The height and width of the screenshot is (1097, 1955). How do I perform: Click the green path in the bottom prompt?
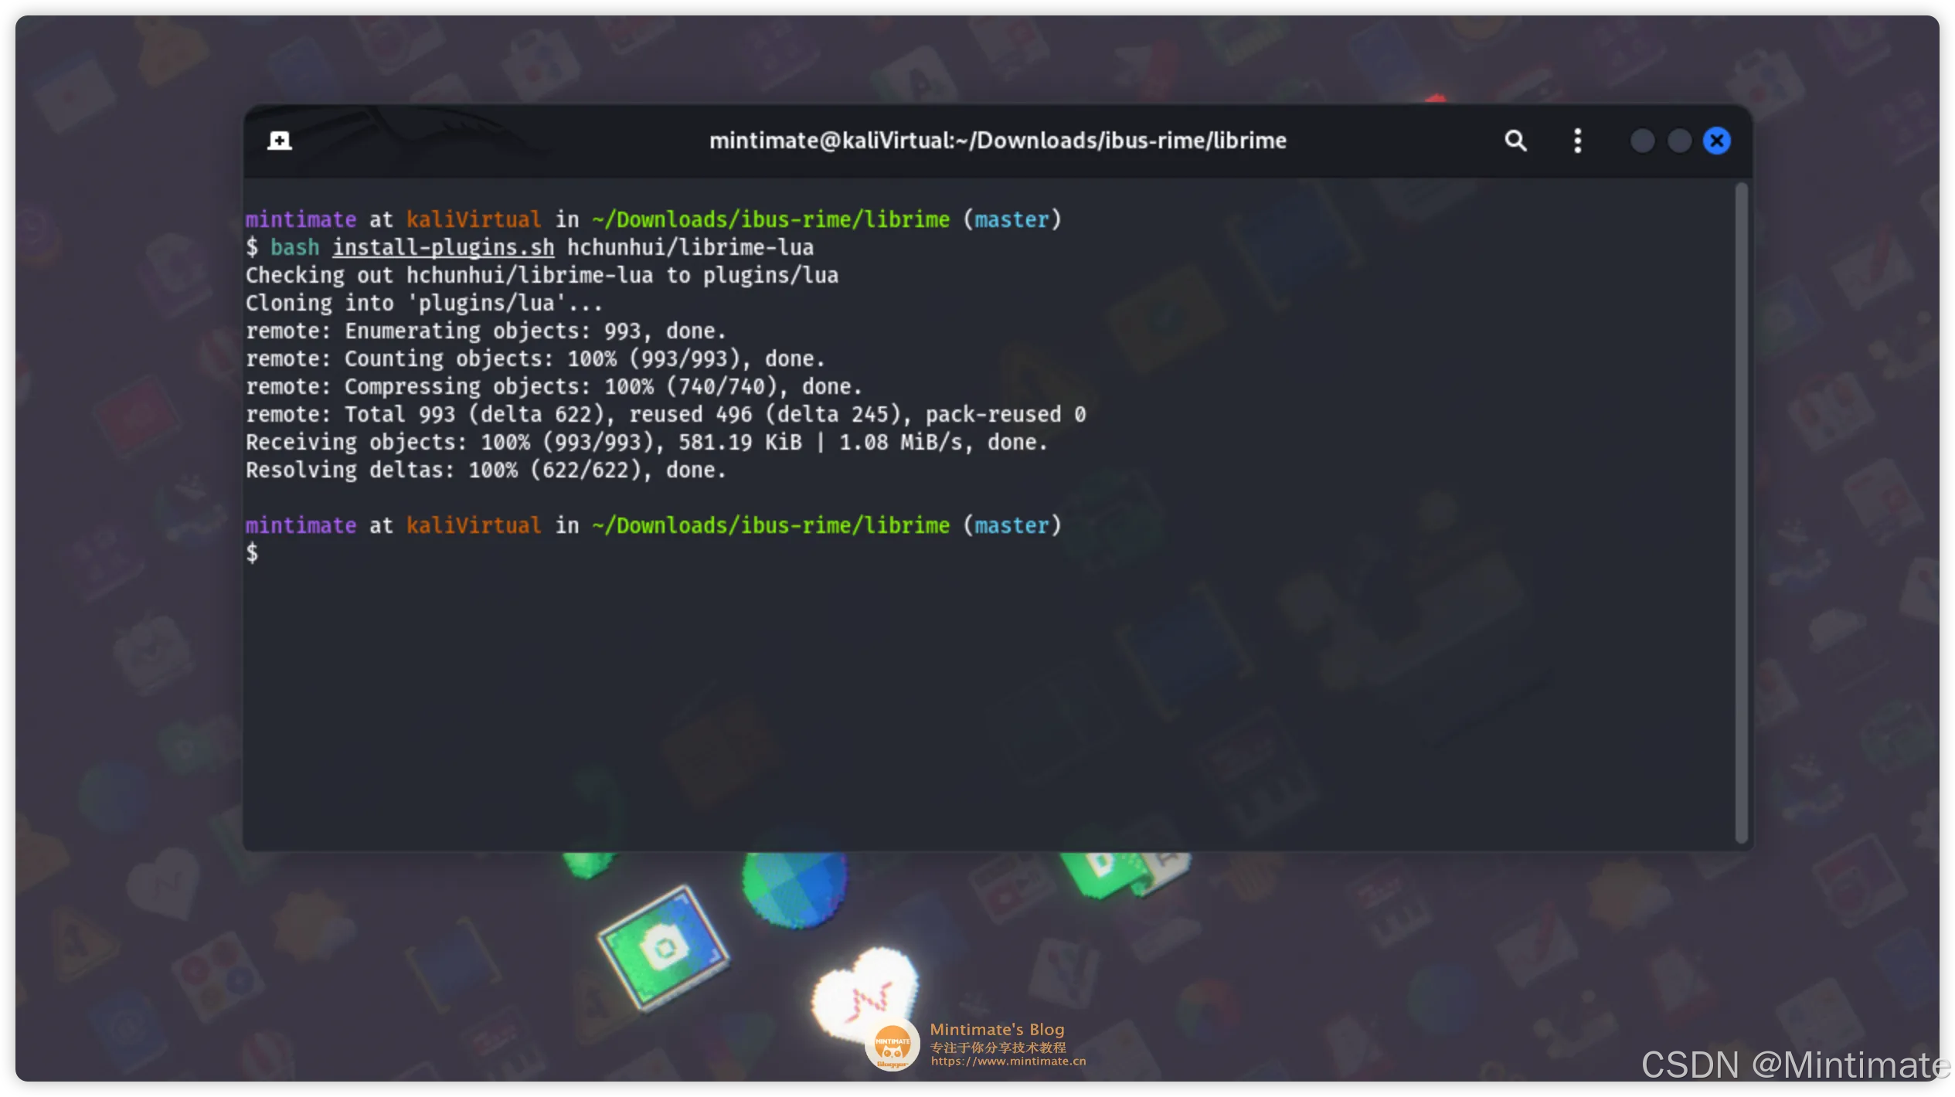(x=770, y=525)
